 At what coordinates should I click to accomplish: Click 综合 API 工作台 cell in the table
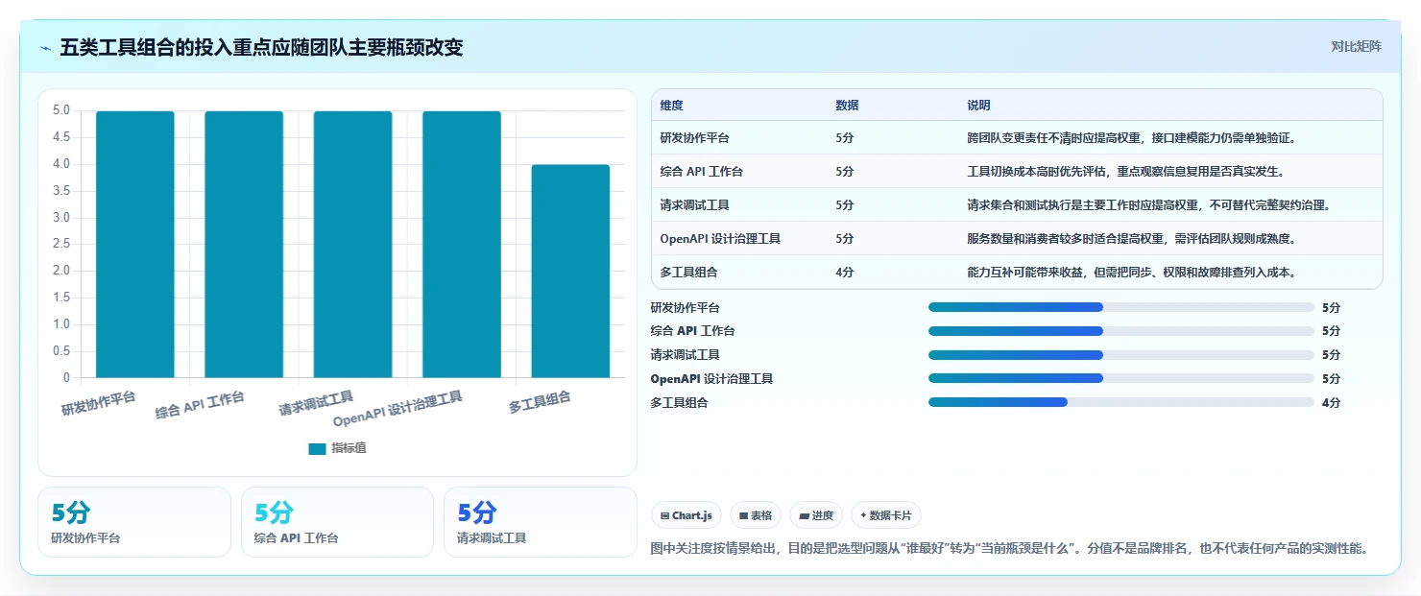click(x=701, y=172)
